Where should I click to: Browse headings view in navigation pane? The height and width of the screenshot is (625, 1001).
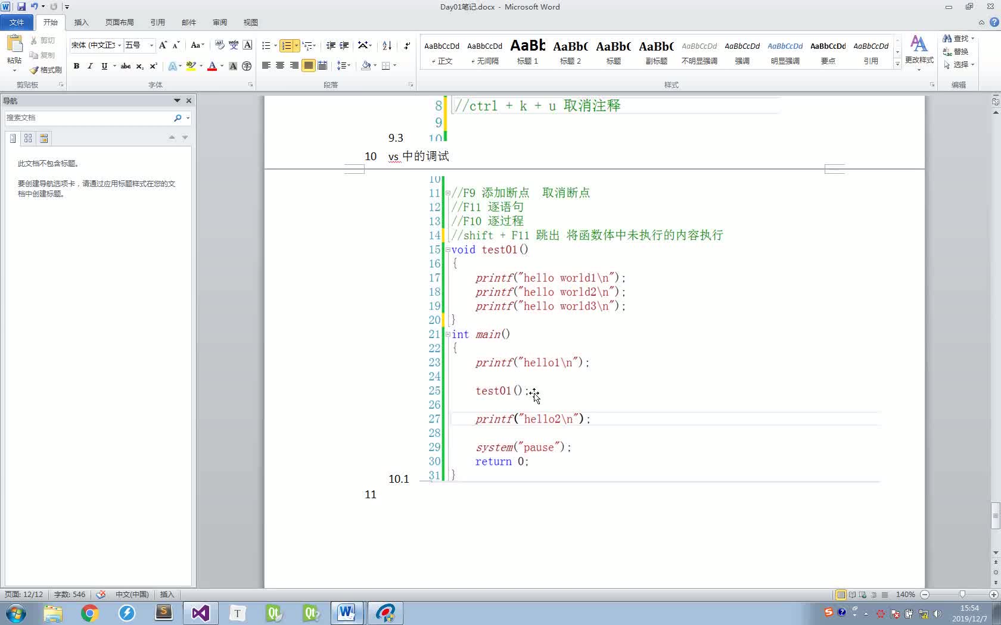[x=13, y=138]
